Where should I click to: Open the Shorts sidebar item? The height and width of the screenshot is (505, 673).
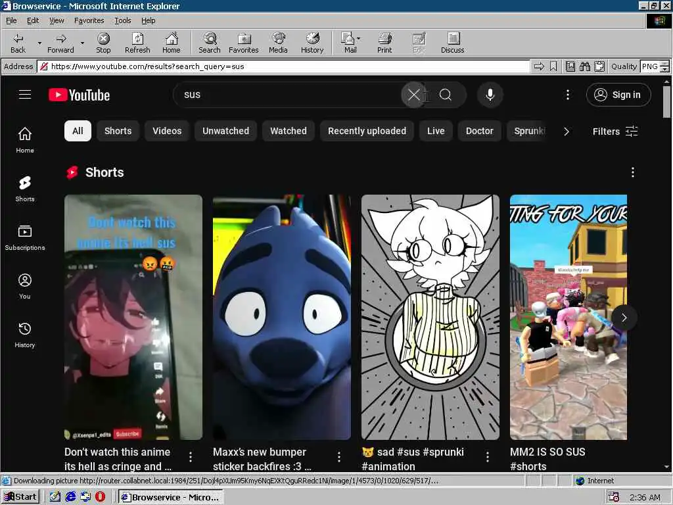pos(25,189)
